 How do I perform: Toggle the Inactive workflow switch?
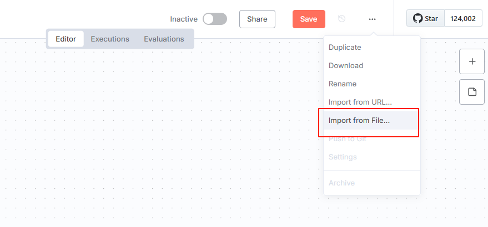(x=215, y=19)
